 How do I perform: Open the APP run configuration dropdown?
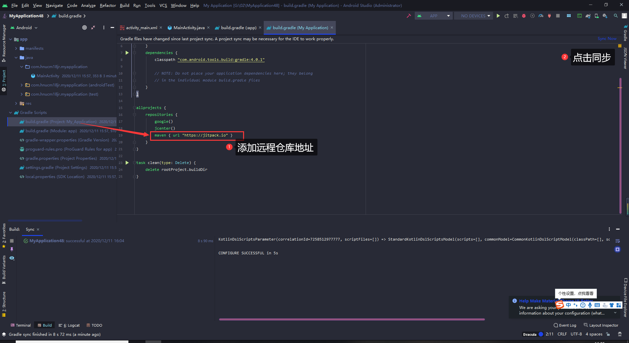434,16
